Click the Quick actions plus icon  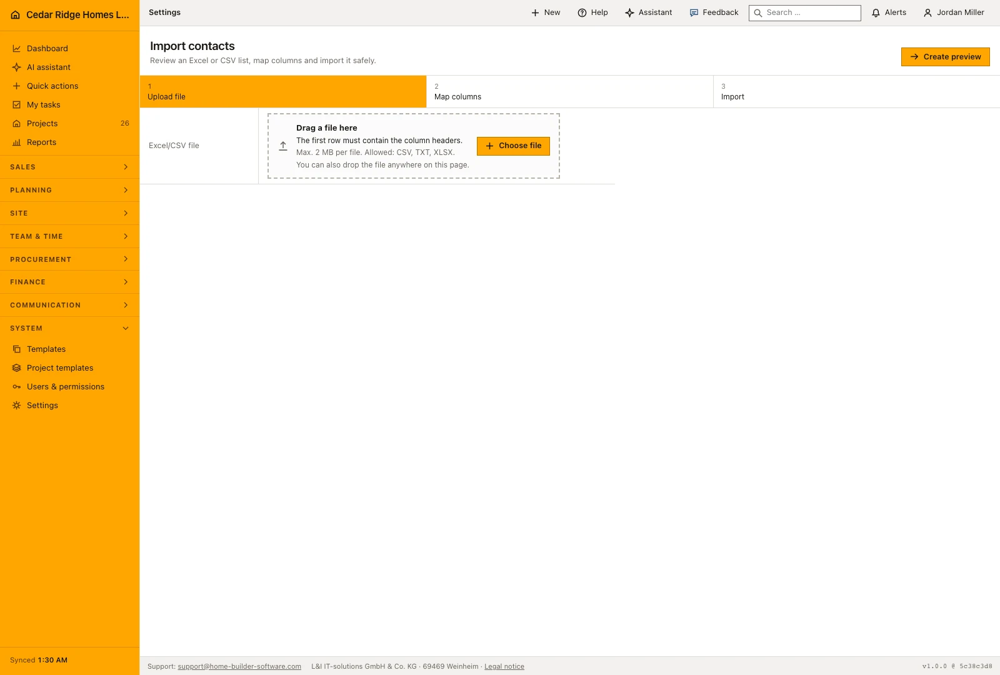[x=17, y=86]
